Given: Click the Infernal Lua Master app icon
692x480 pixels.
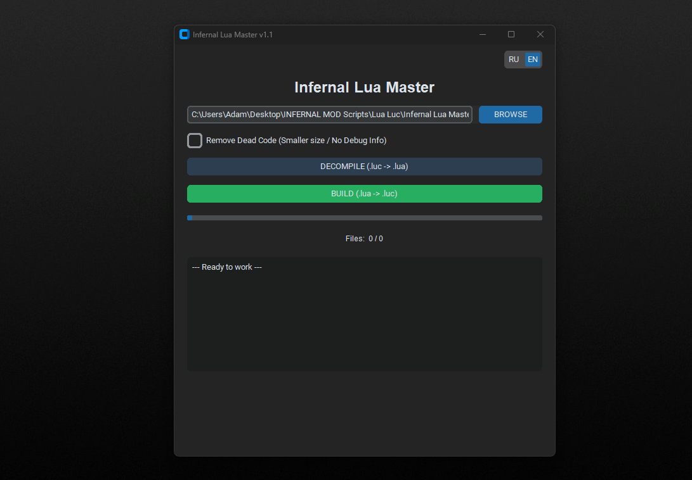Looking at the screenshot, I should click(x=185, y=34).
